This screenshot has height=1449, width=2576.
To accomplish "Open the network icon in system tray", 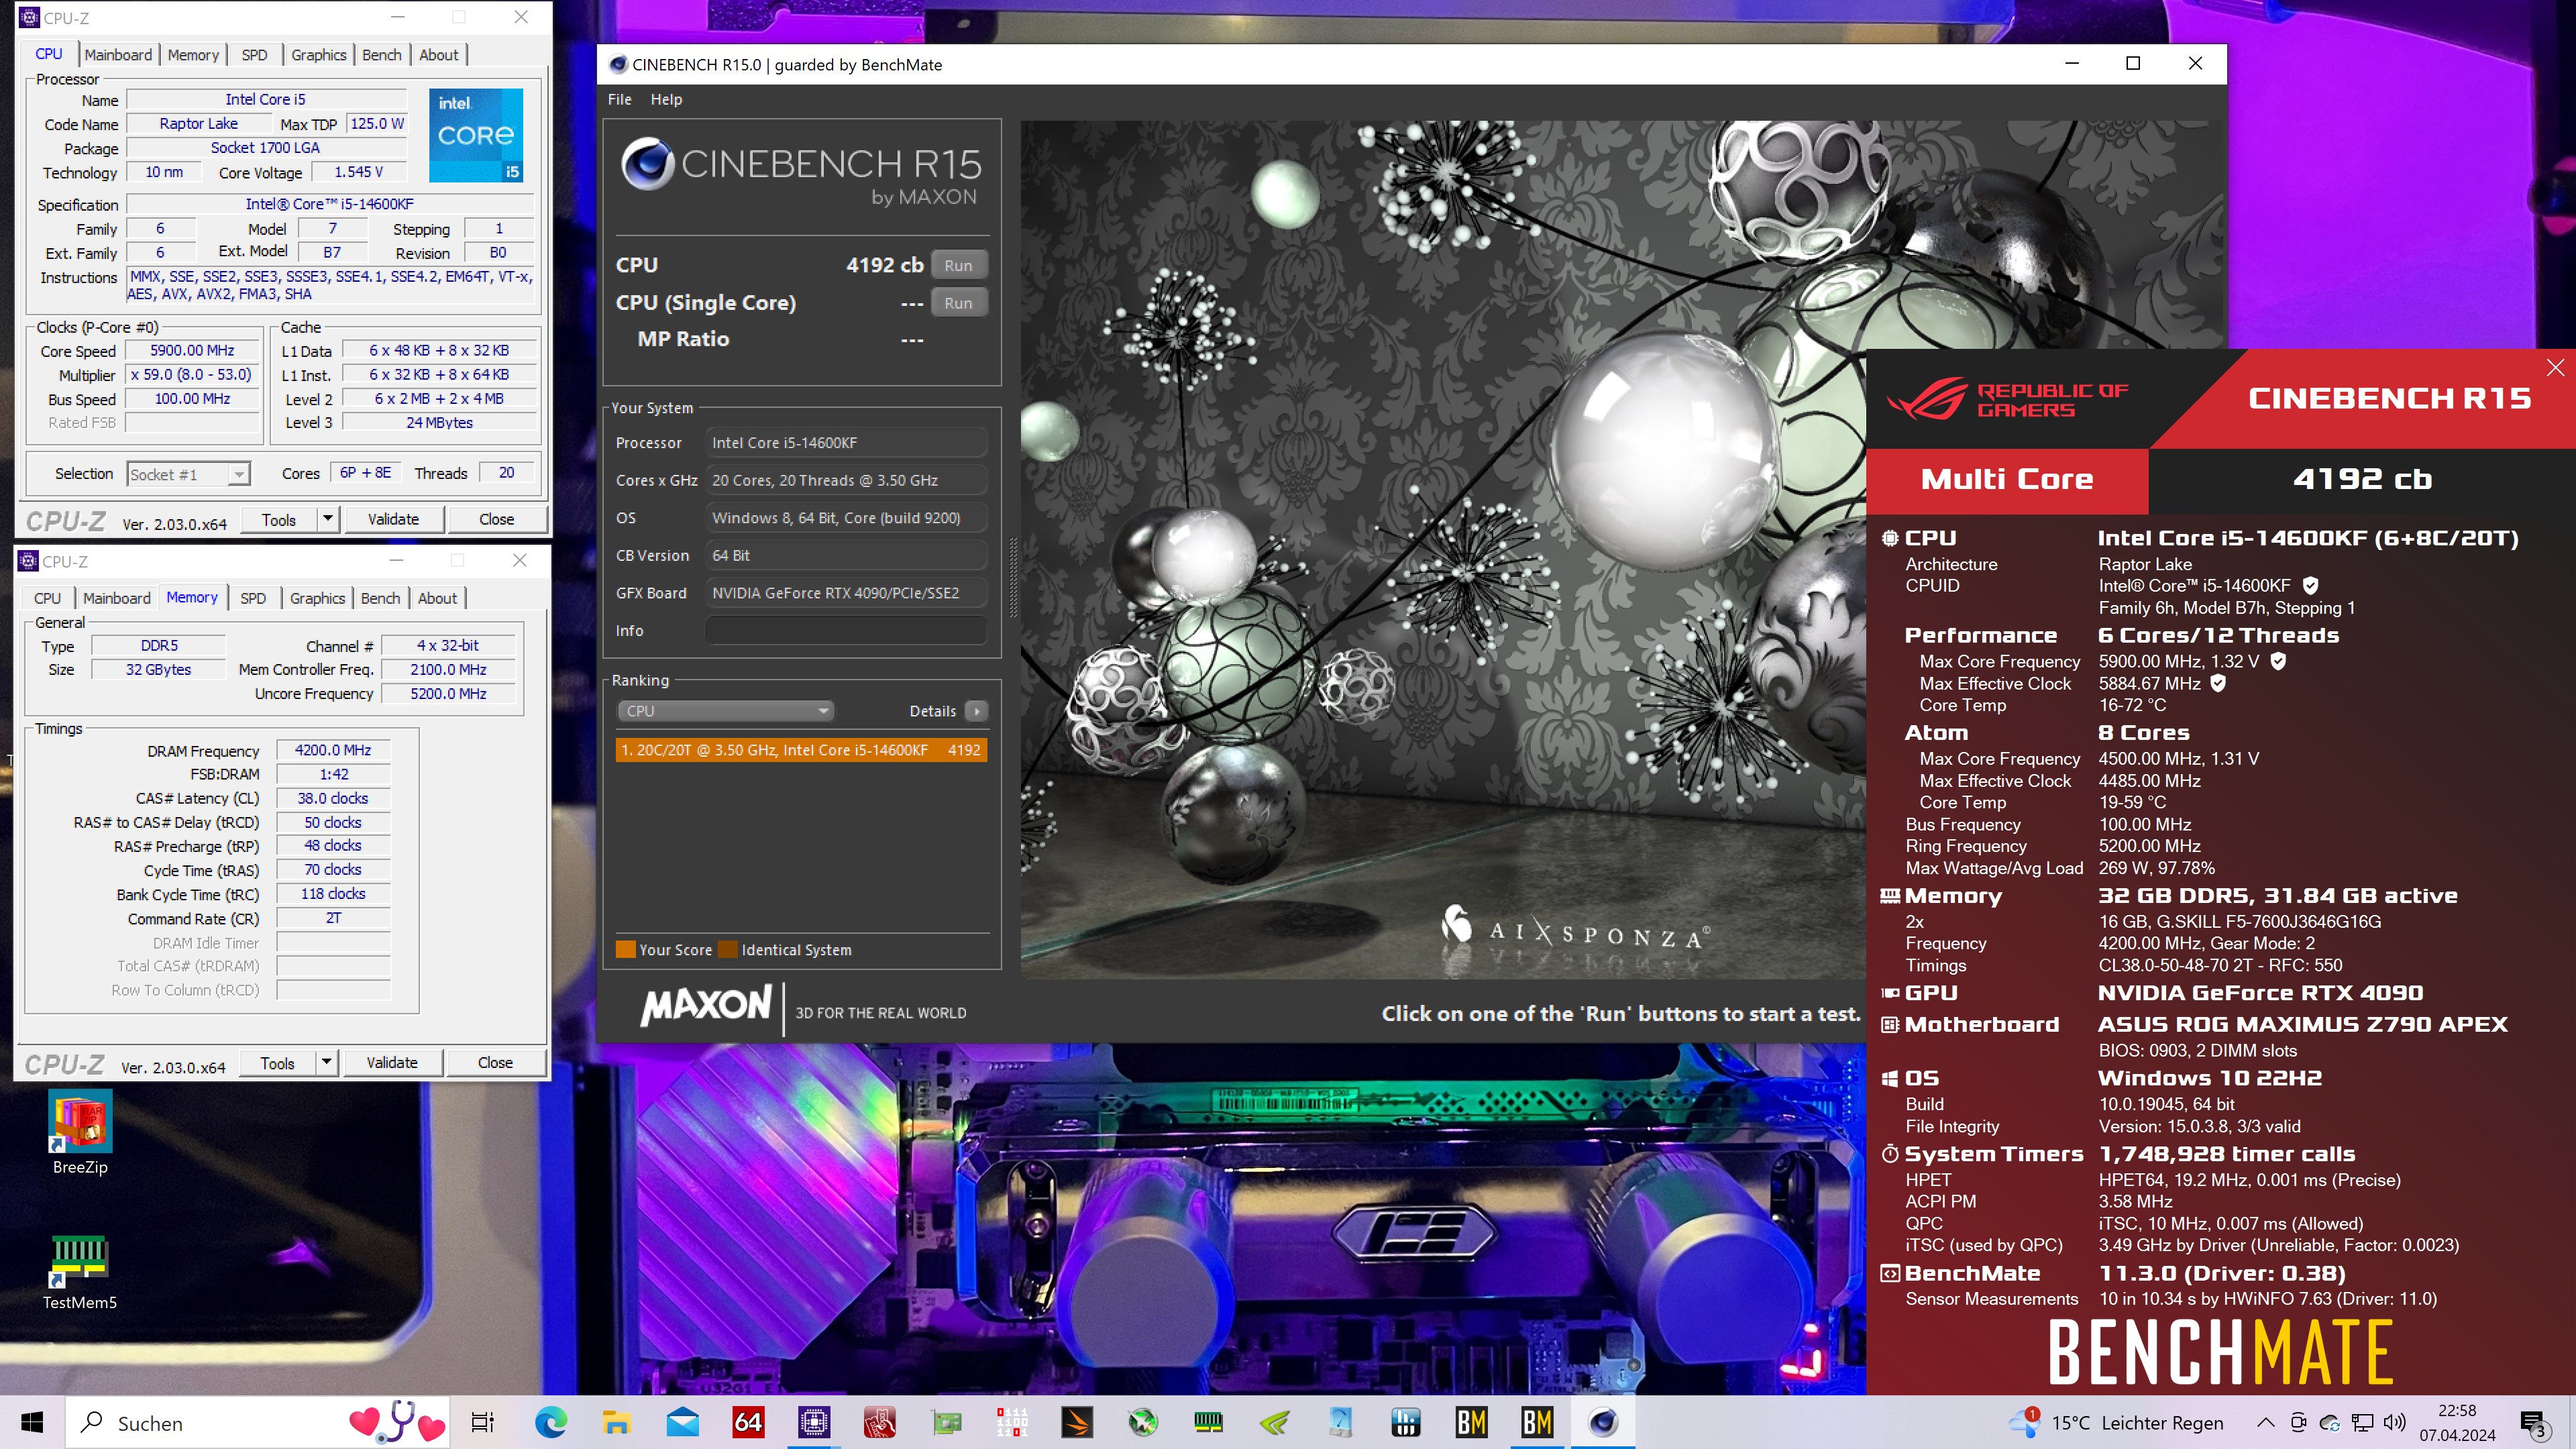I will [x=2362, y=1422].
